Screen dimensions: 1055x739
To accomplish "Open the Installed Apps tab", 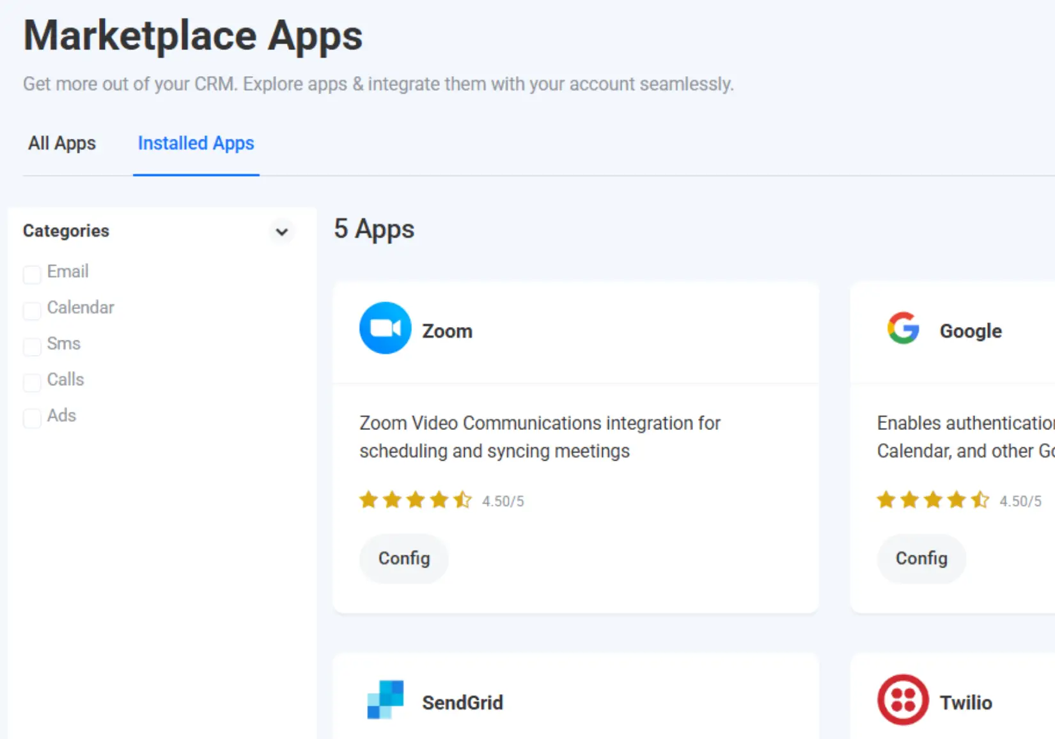I will (x=196, y=143).
